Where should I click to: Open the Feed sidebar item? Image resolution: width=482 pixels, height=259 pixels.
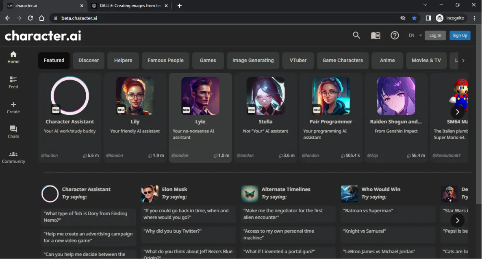pyautogui.click(x=13, y=83)
